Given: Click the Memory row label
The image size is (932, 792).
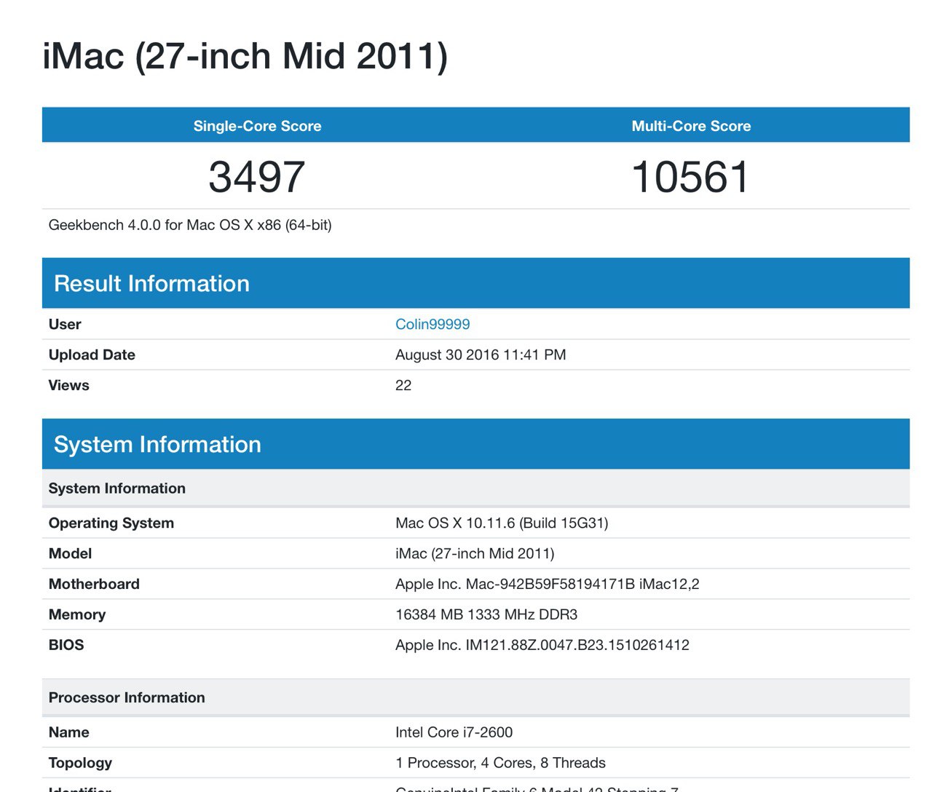Looking at the screenshot, I should point(77,615).
